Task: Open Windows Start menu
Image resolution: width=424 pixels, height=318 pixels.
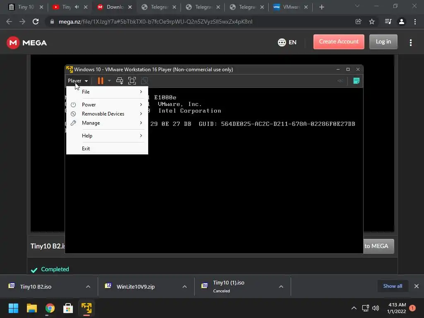Action: 13,308
